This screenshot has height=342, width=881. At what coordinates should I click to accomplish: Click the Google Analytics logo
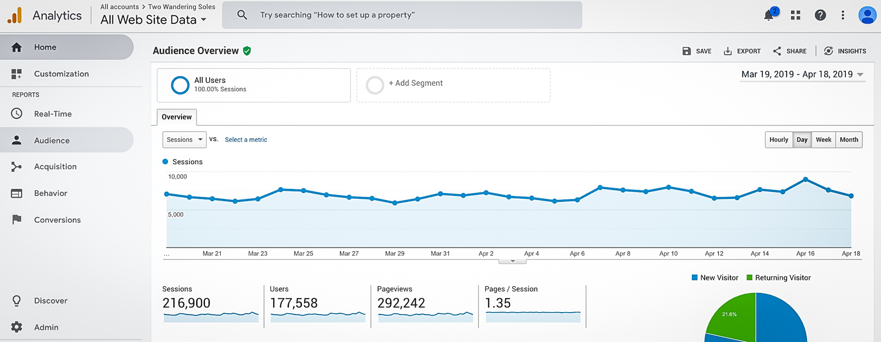pyautogui.click(x=14, y=15)
